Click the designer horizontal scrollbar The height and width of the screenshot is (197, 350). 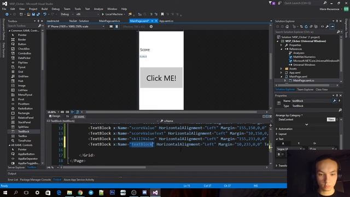point(171,112)
